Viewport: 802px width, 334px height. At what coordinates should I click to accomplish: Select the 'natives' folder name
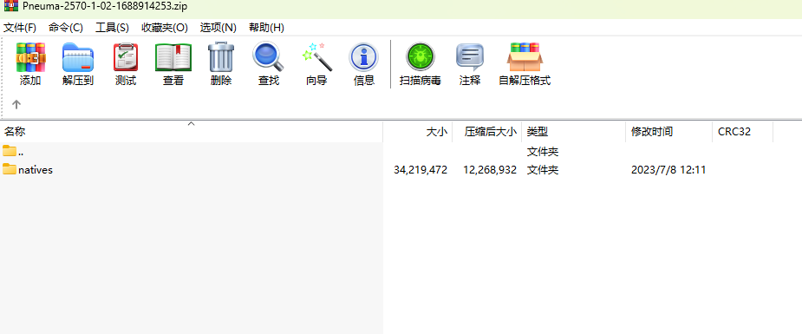(36, 170)
